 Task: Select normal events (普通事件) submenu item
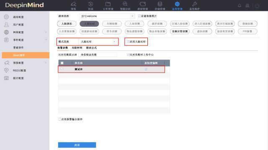[x=18, y=47]
